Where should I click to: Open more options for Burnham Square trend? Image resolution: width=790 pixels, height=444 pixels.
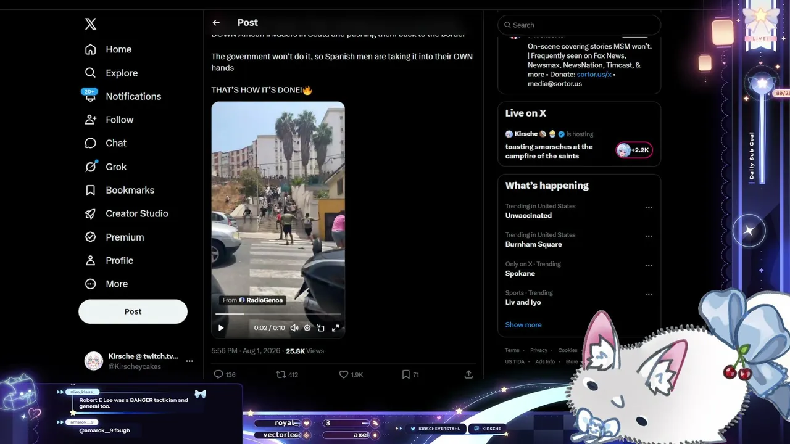point(649,237)
